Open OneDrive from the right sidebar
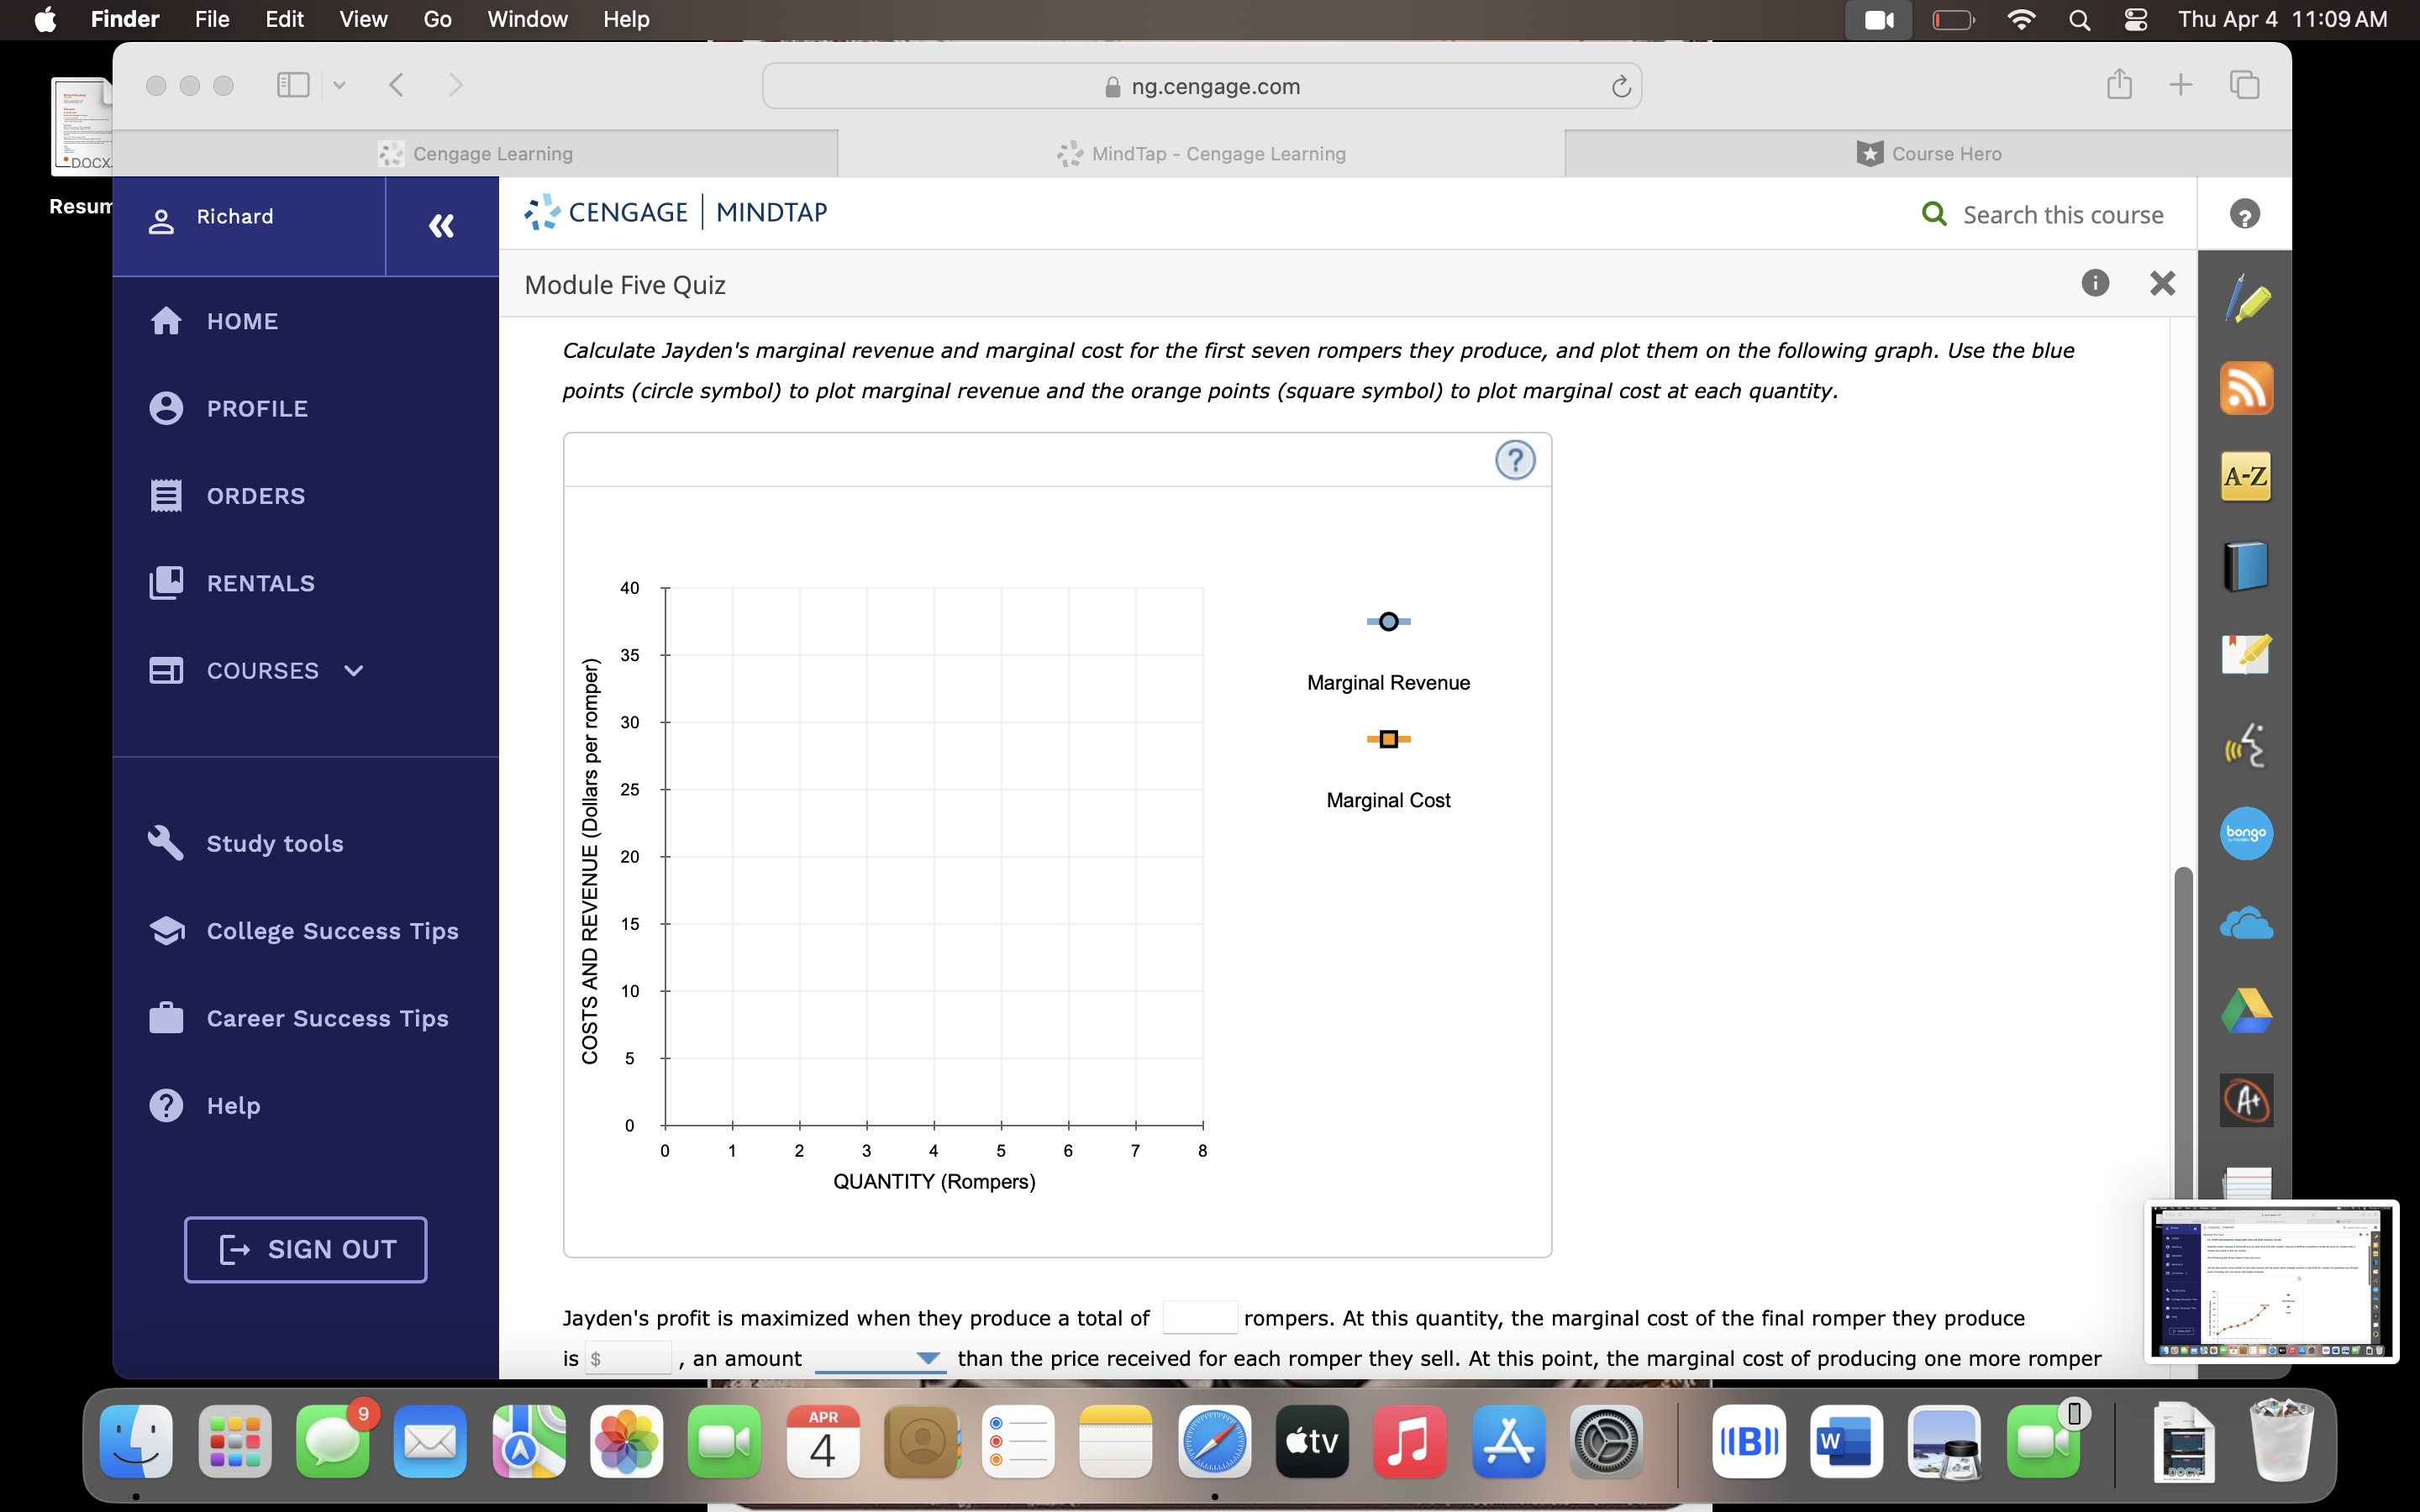Screen dimensions: 2420x1512 [2245, 922]
